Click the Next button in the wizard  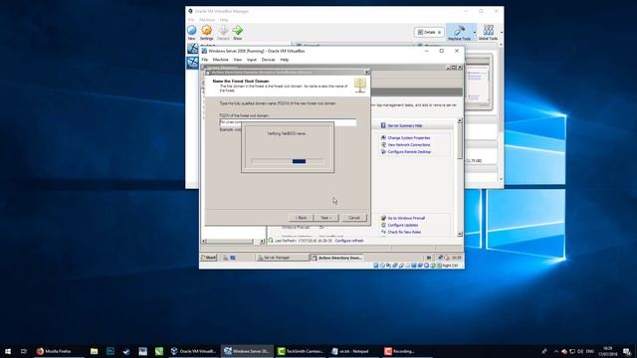pos(326,218)
